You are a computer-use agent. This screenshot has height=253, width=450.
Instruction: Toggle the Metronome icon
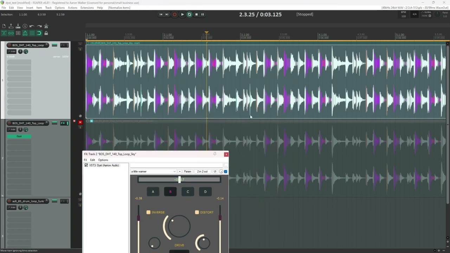pyautogui.click(x=46, y=26)
